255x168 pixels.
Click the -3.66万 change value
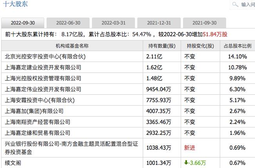pos(197,163)
